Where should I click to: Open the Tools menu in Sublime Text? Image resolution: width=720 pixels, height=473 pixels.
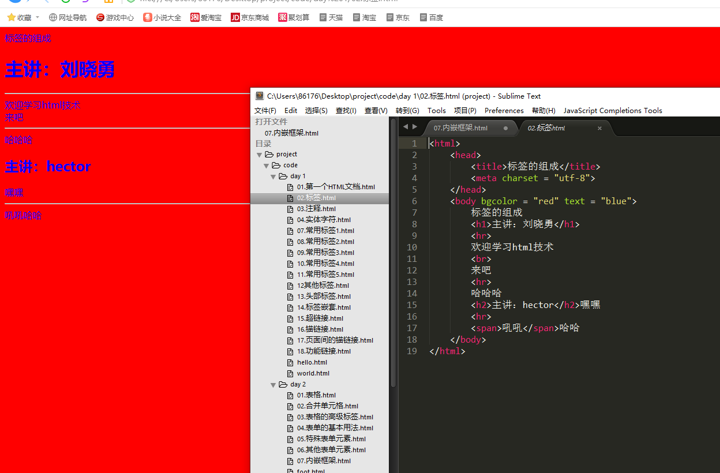click(x=436, y=110)
